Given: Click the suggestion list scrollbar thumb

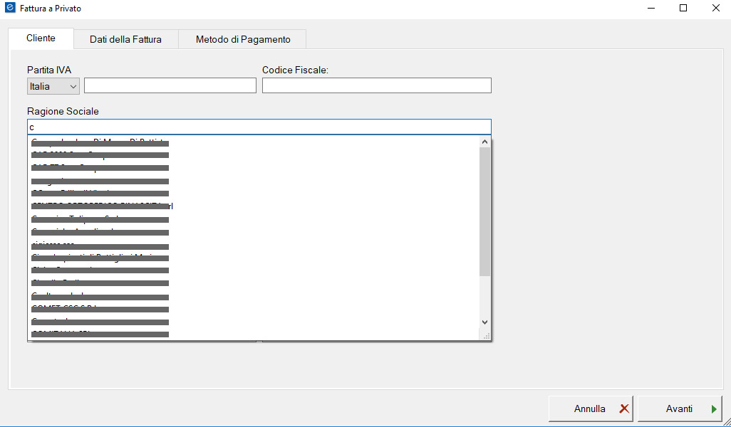Looking at the screenshot, I should (485, 211).
